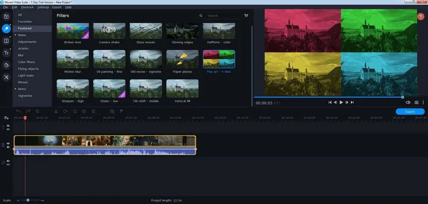Open the Playback menu
Viewport: 428px width, 204px height.
(x=27, y=7)
